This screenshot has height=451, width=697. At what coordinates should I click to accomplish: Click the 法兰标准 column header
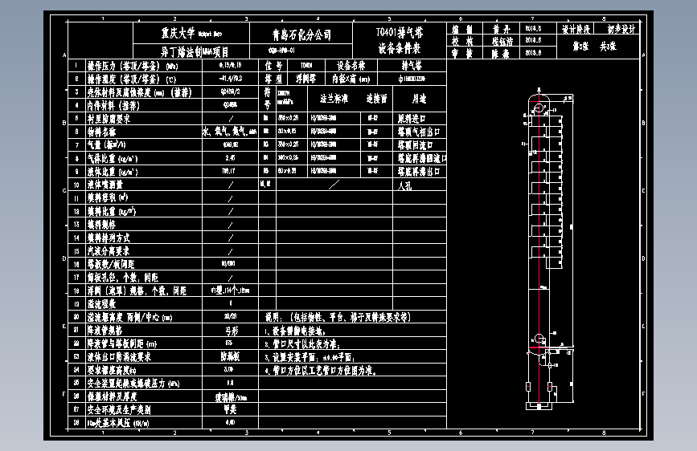pyautogui.click(x=334, y=99)
